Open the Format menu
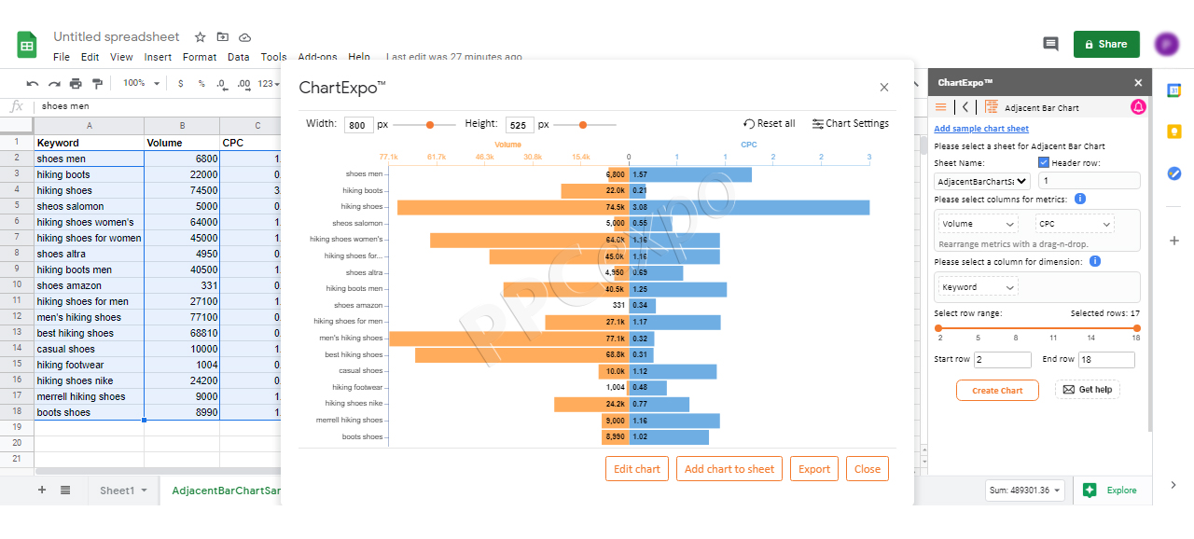 [200, 57]
